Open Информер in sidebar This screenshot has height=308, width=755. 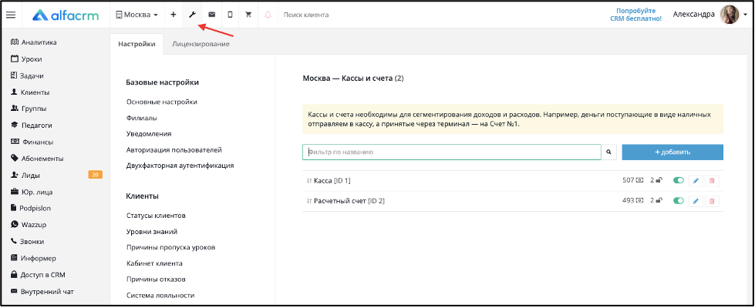tap(33, 258)
